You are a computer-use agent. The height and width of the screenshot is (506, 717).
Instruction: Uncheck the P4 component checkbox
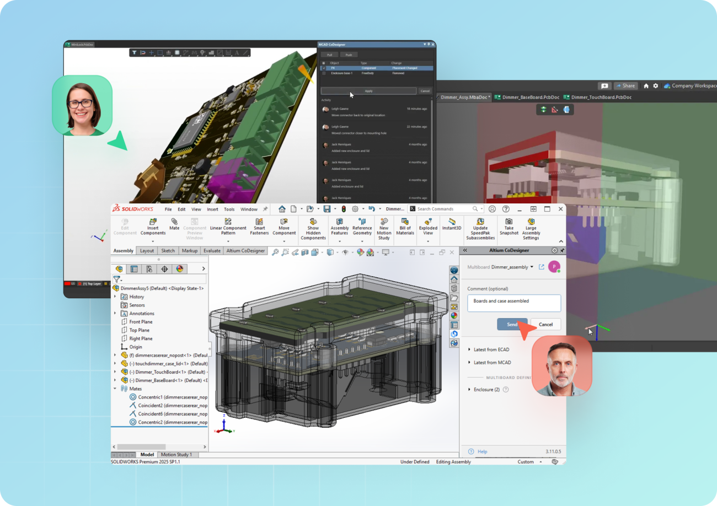click(x=324, y=68)
